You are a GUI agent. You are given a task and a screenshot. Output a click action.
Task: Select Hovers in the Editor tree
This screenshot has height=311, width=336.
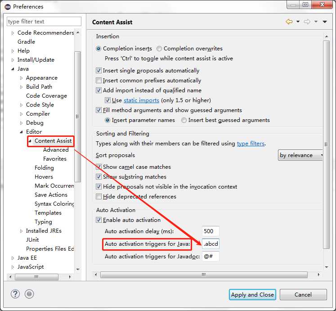pyautogui.click(x=44, y=177)
